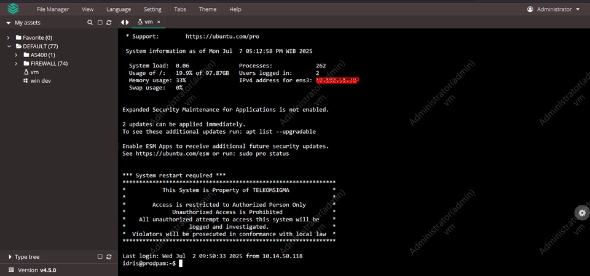The width and height of the screenshot is (590, 276).
Task: Collapse the My assets panel
Action: click(8, 23)
